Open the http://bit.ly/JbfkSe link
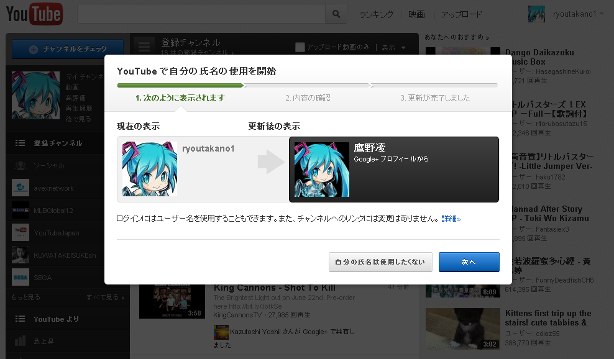The width and height of the screenshot is (614, 359). click(255, 306)
